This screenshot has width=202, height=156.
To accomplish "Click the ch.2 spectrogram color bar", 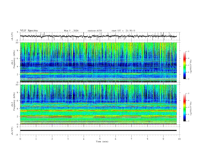I will (x=184, y=107).
